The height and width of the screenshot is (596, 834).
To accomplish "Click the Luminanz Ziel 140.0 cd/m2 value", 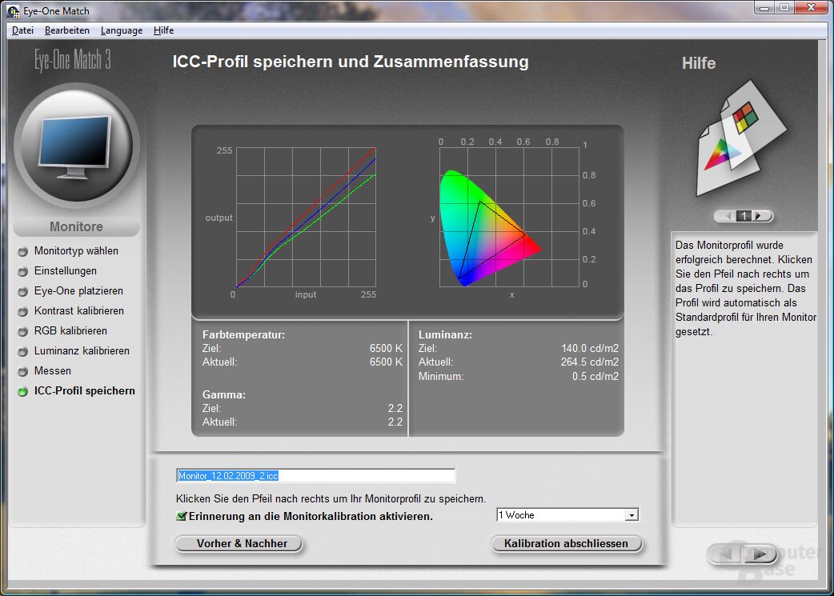I will pos(590,348).
